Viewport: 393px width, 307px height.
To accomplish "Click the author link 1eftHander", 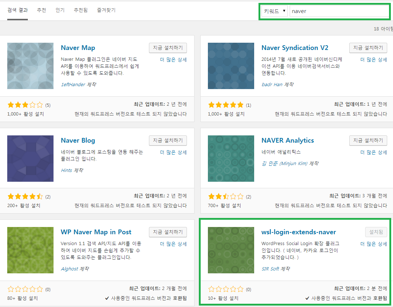I will coord(74,84).
